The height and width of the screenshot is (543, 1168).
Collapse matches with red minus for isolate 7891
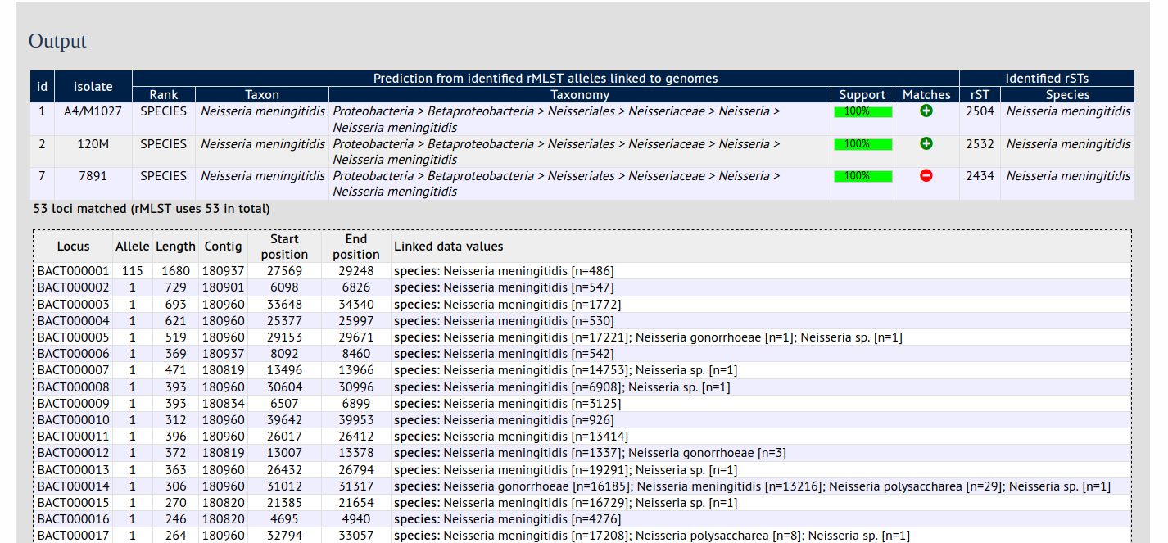(x=926, y=175)
